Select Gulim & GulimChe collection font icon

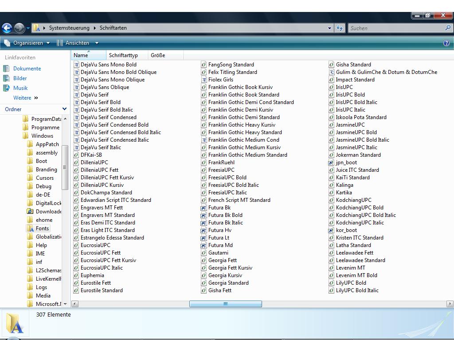[332, 72]
